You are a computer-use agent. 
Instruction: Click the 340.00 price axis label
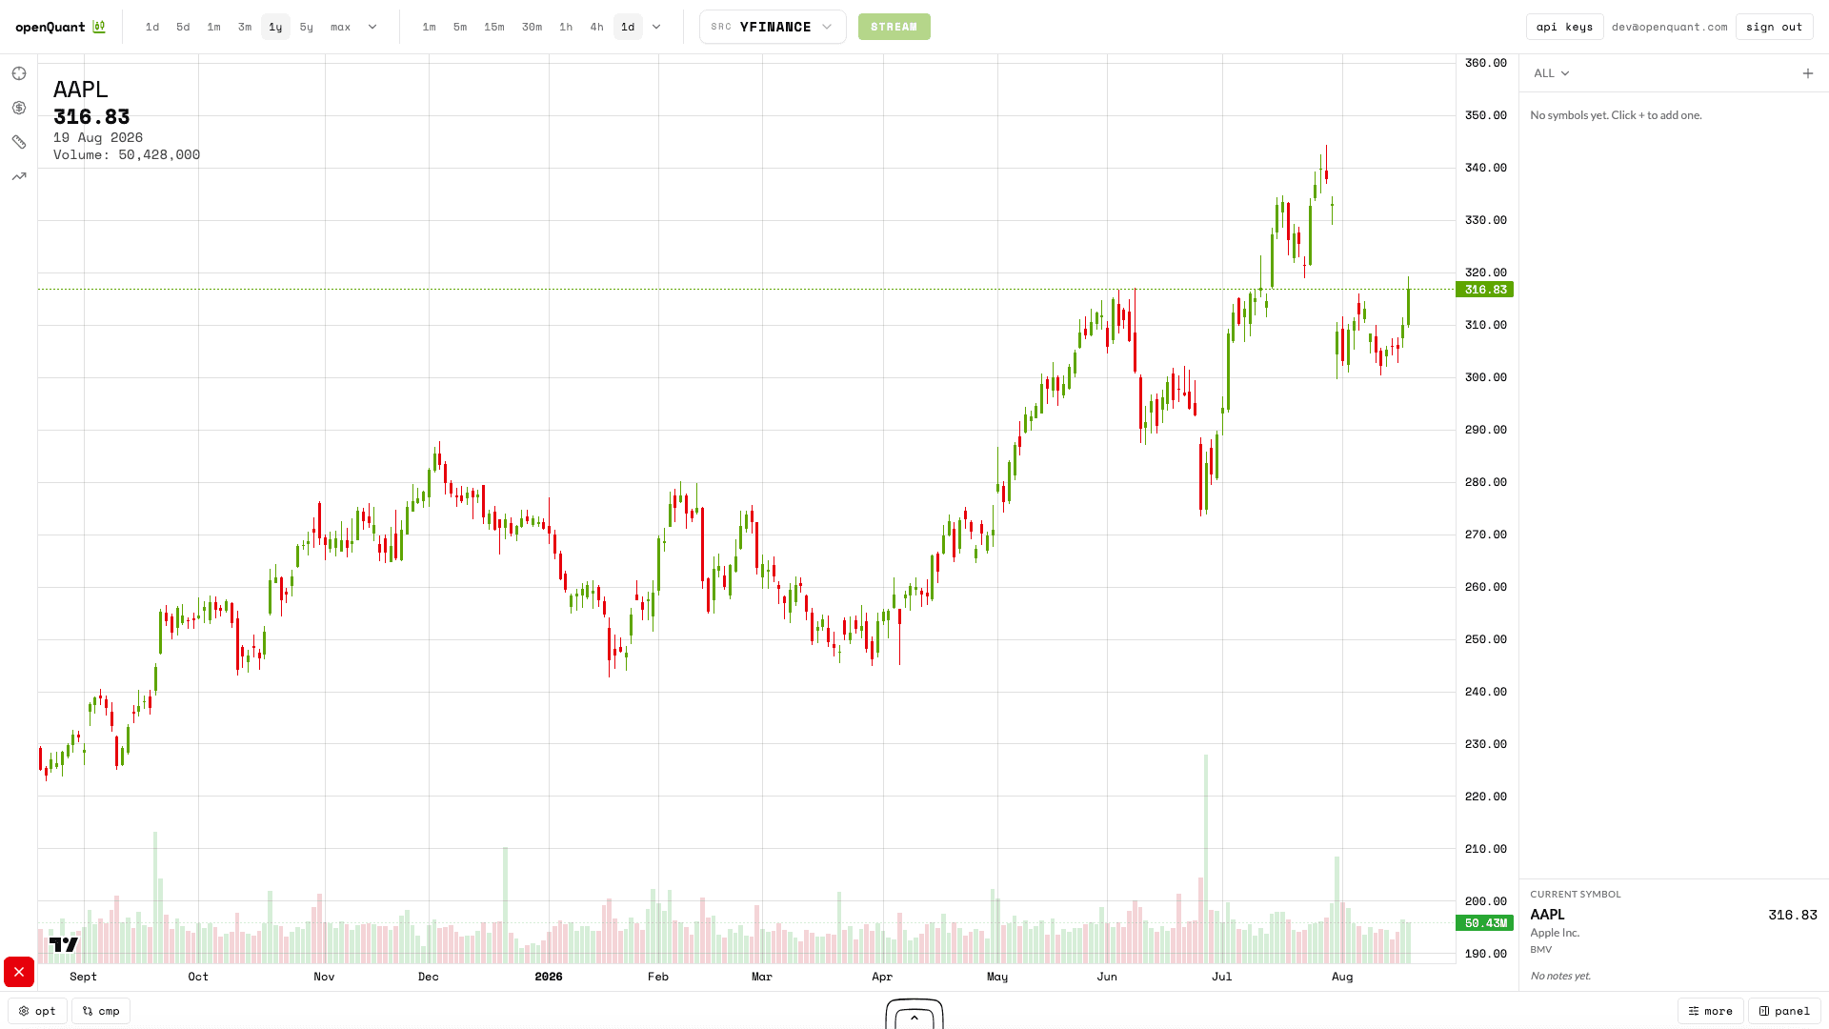tap(1486, 168)
